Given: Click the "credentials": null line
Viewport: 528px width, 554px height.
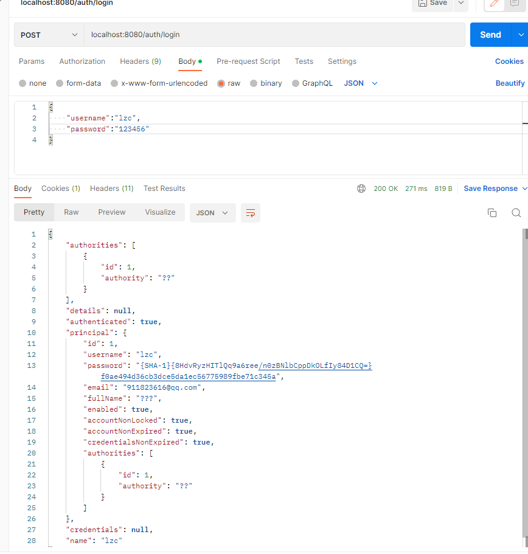Looking at the screenshot, I should coord(109,530).
